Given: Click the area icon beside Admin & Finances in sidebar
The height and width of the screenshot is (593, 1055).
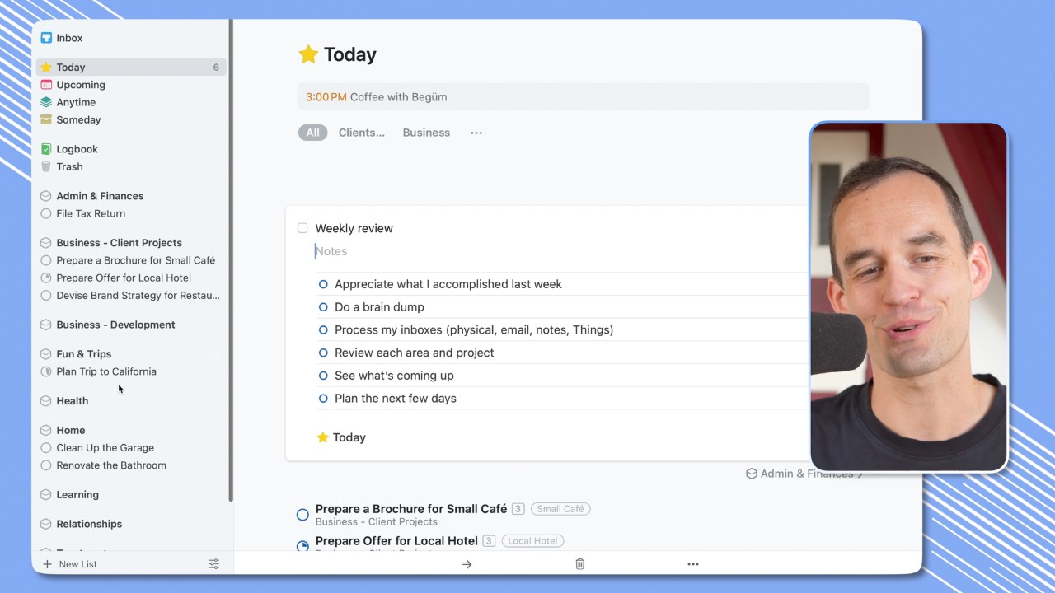Looking at the screenshot, I should tap(46, 196).
